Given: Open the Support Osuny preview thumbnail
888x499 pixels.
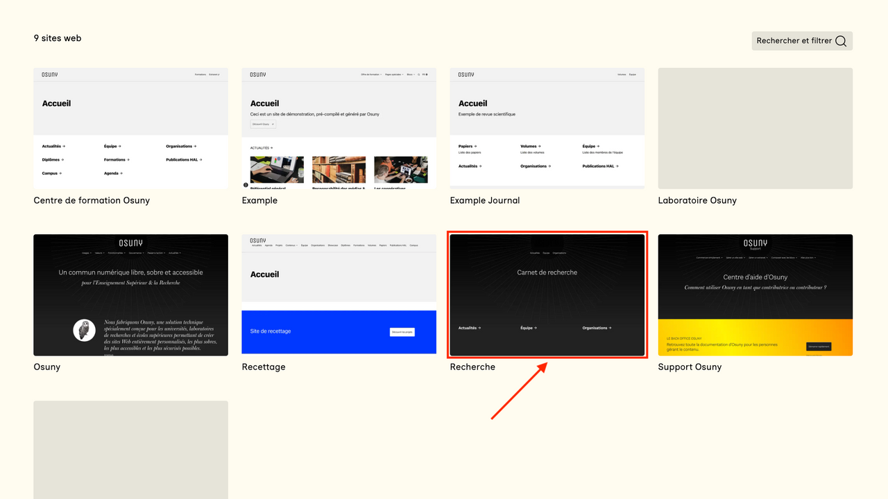Looking at the screenshot, I should pos(755,295).
